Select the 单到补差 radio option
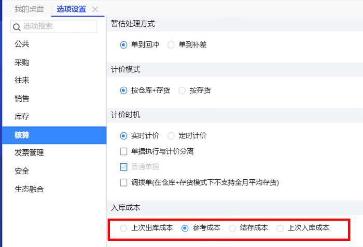 click(171, 45)
